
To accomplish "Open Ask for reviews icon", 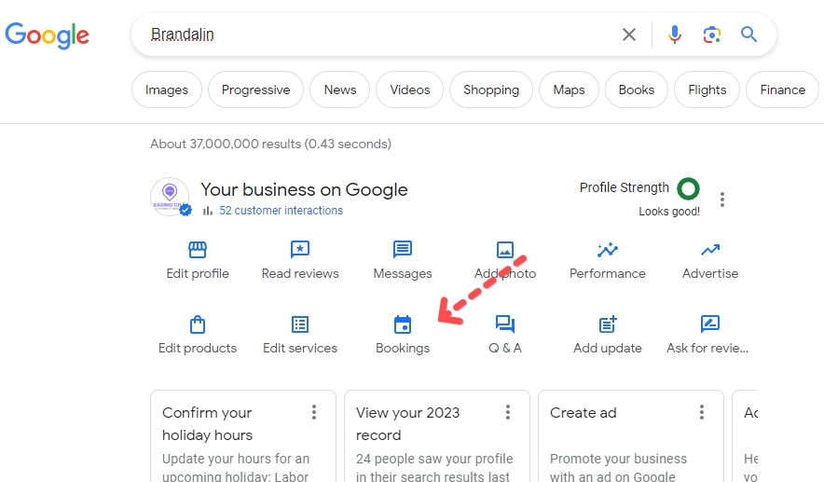I will [x=710, y=324].
